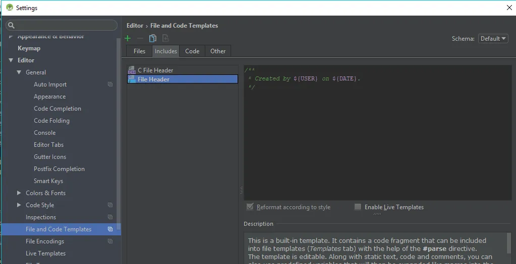
Task: Select Smart Keys settings
Action: click(48, 181)
